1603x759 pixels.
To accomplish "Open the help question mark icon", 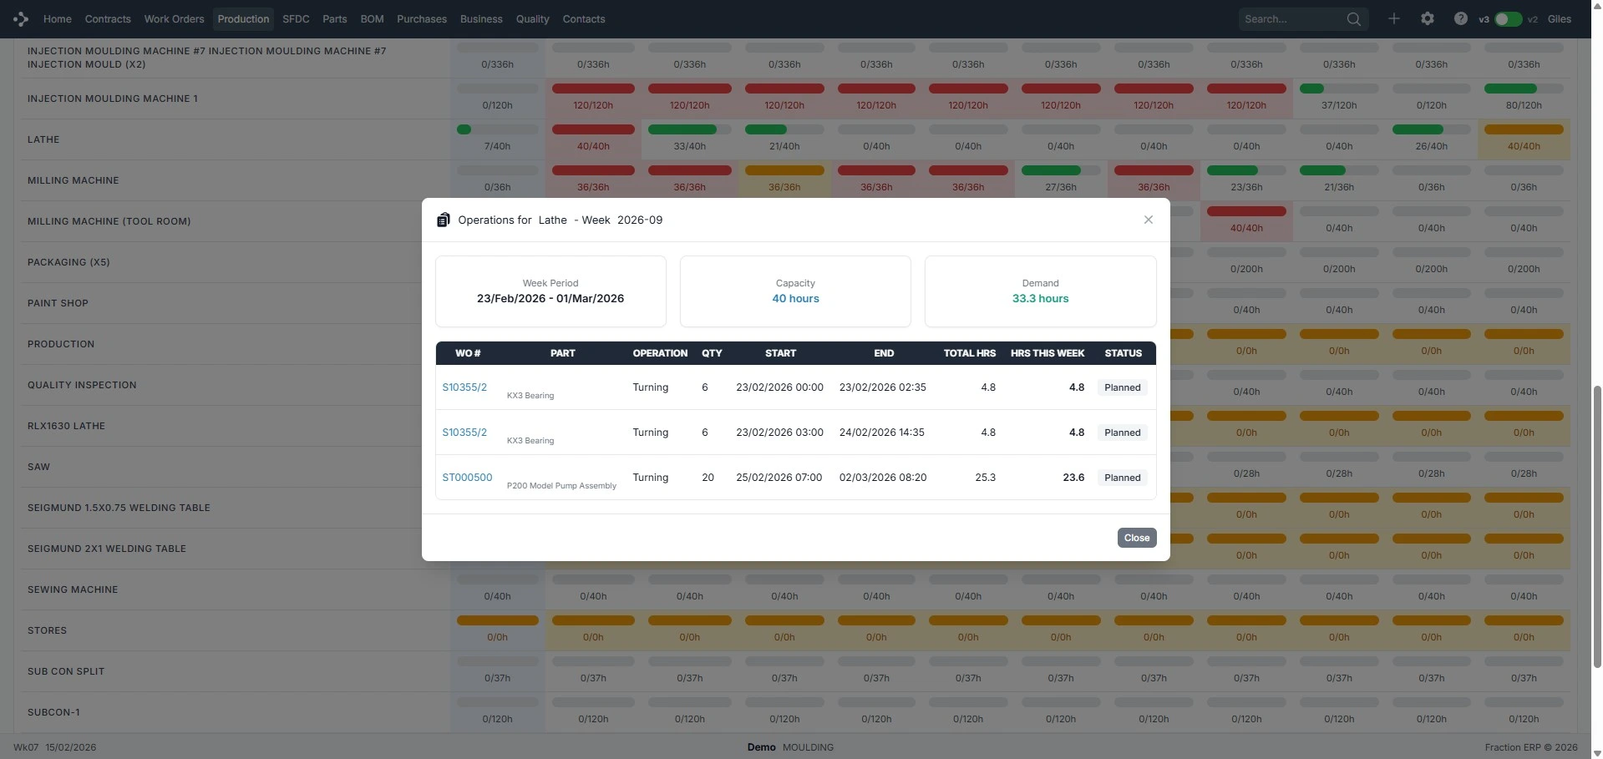I will 1460,18.
